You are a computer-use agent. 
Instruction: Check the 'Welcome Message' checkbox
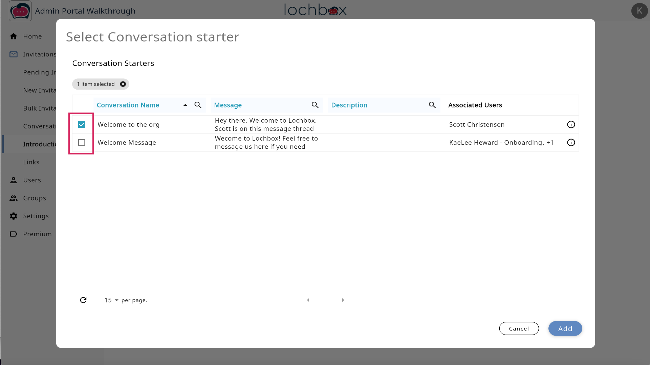pyautogui.click(x=82, y=143)
